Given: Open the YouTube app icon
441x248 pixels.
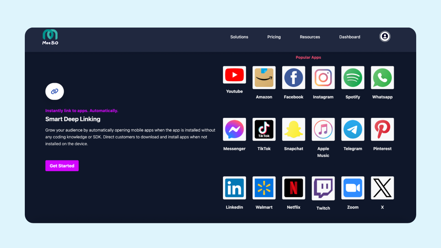Looking at the screenshot, I should click(x=234, y=75).
